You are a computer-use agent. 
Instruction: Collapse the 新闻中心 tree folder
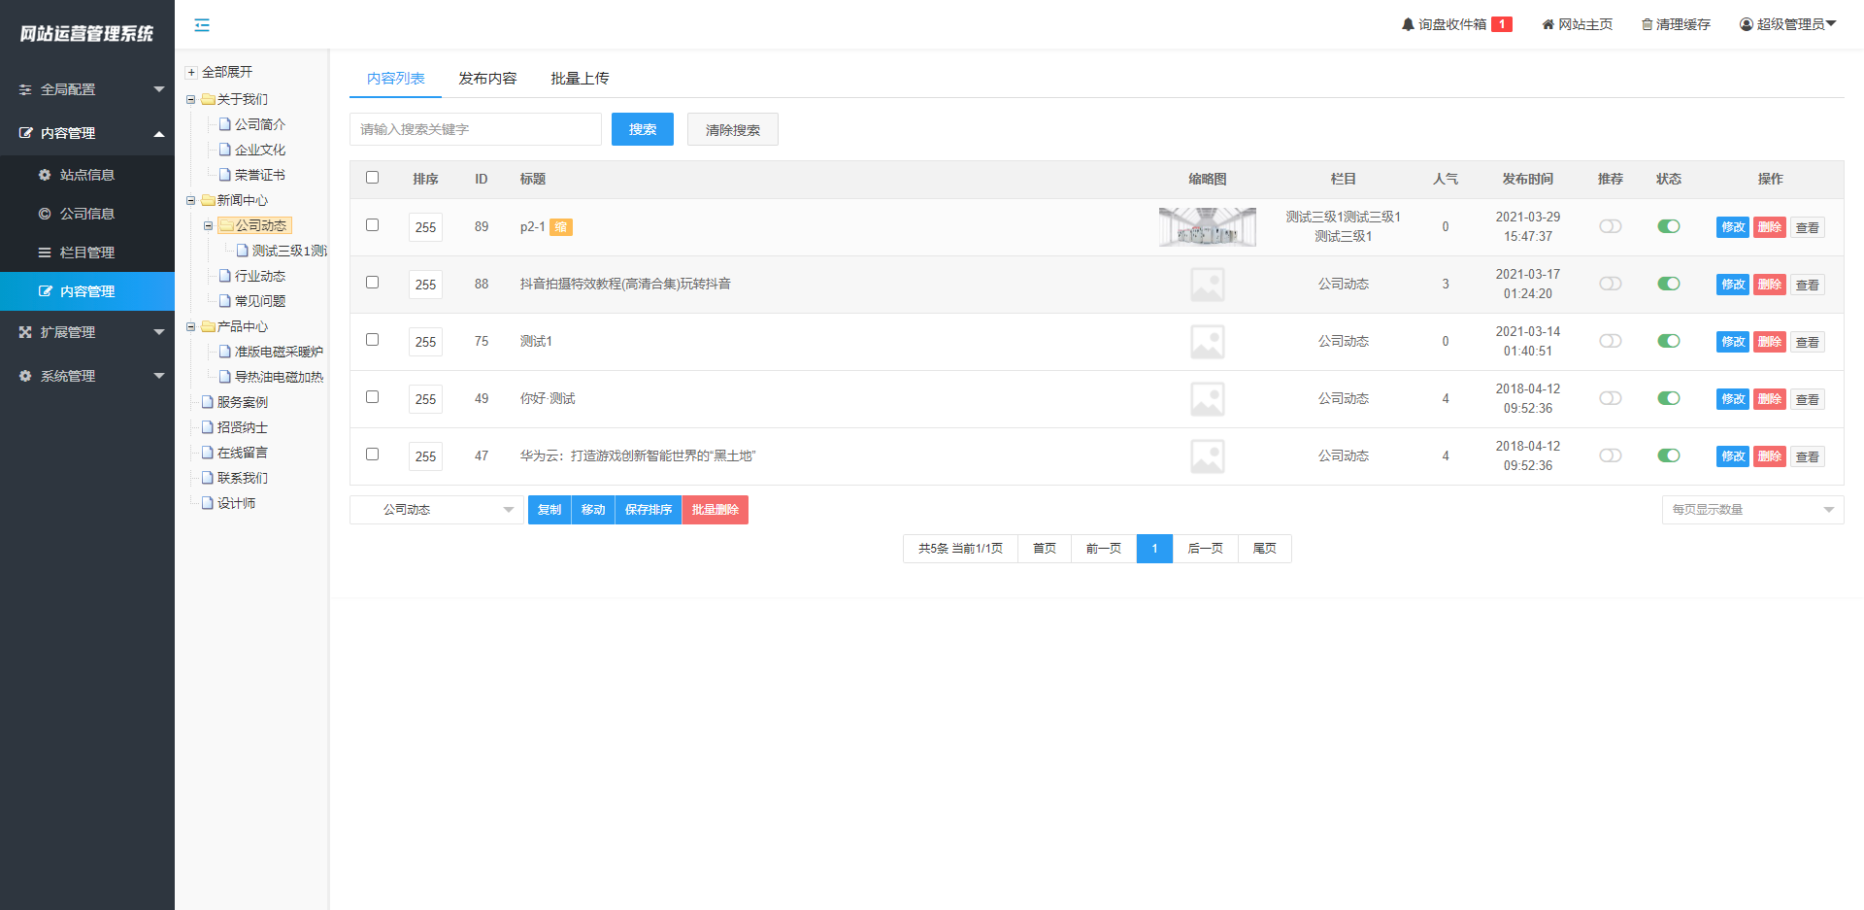[191, 200]
